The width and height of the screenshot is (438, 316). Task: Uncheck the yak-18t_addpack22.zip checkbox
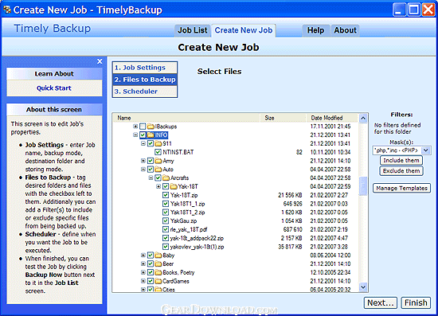click(166, 238)
